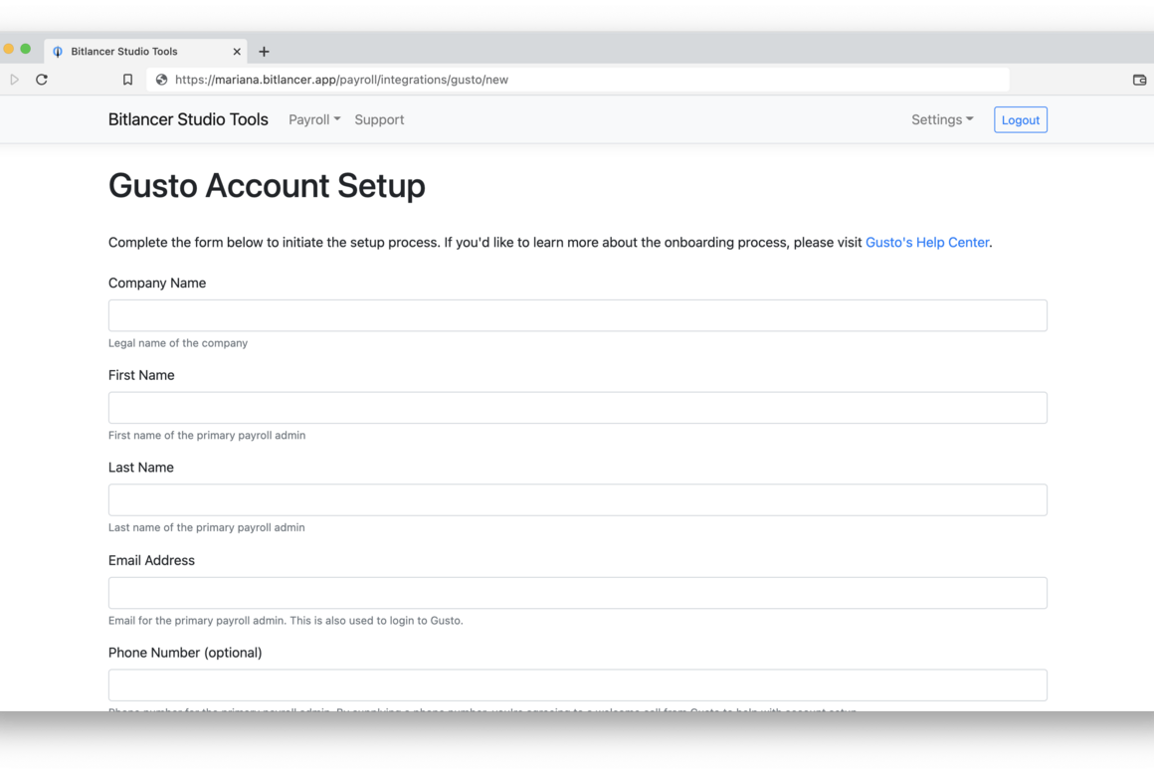Click the Logout button
Image resolution: width=1154 pixels, height=774 pixels.
[1020, 120]
